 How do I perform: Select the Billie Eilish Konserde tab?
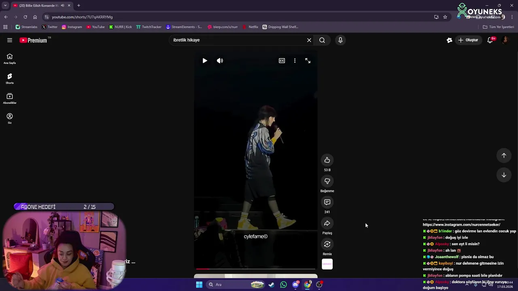tap(38, 5)
